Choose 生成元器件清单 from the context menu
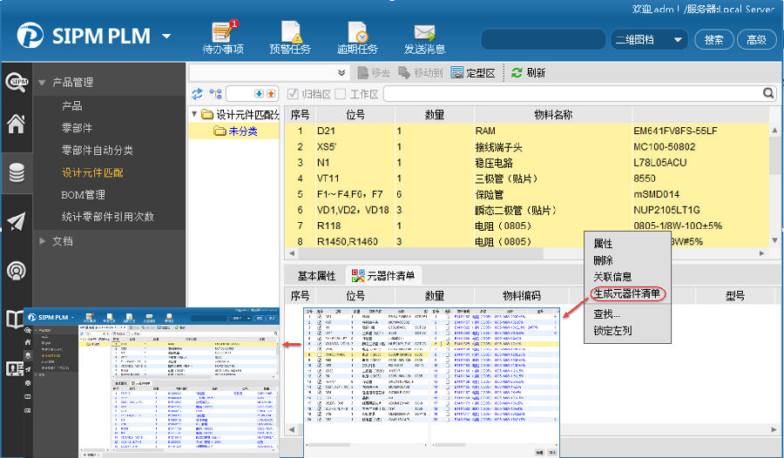This screenshot has height=458, width=784. tap(626, 293)
